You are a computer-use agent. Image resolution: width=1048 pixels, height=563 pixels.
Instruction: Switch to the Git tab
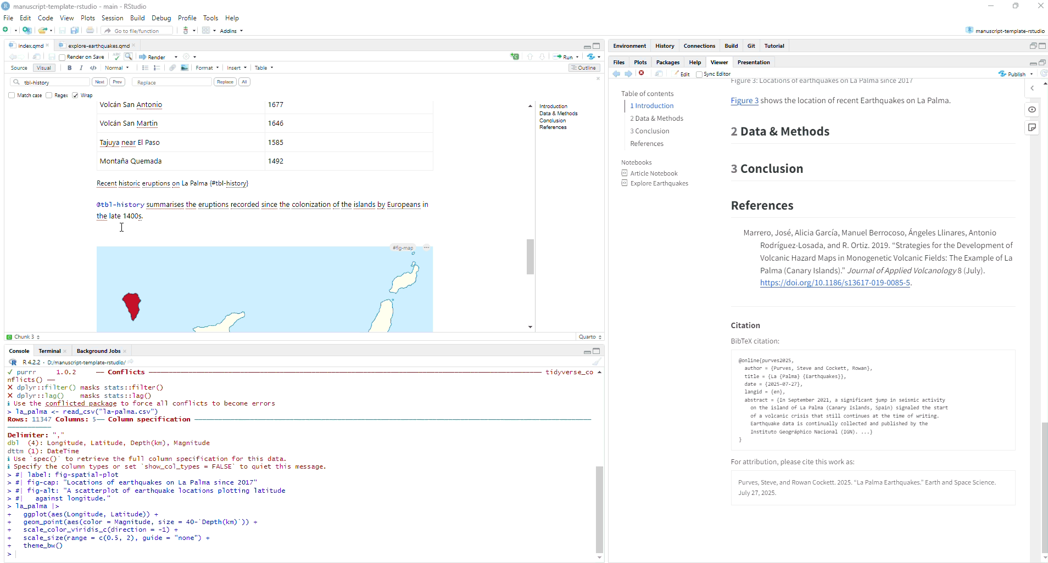click(x=751, y=46)
